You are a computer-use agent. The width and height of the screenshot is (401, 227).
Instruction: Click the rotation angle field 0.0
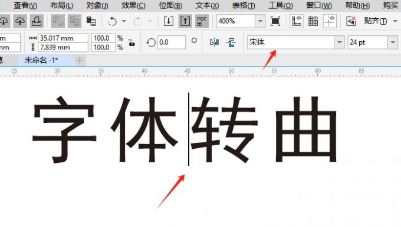[171, 42]
